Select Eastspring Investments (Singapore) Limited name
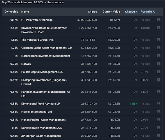This screenshot has height=140, width=165. (44, 82)
